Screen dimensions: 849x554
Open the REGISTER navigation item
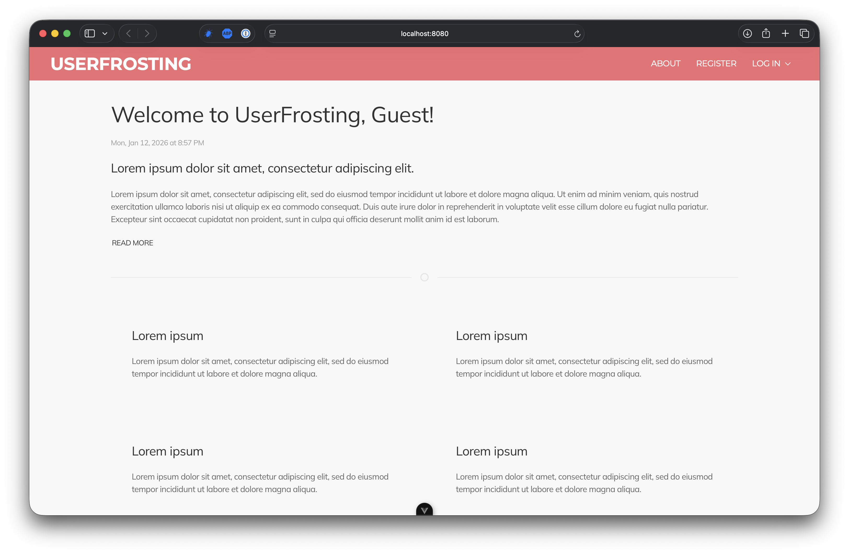tap(716, 64)
